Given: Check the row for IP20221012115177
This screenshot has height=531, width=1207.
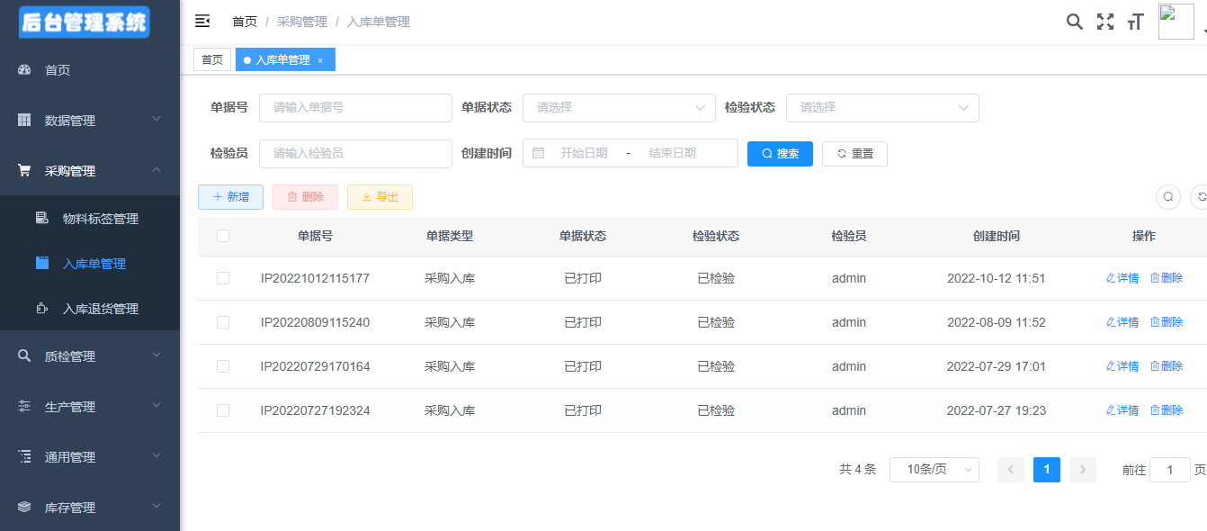Looking at the screenshot, I should [x=223, y=278].
